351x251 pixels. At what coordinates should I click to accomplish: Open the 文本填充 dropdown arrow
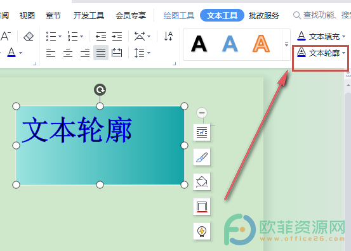click(343, 36)
